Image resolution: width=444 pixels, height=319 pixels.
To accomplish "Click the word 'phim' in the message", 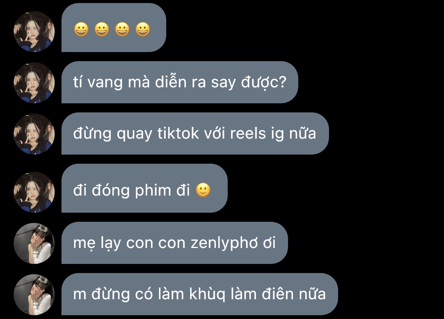I will (x=153, y=191).
